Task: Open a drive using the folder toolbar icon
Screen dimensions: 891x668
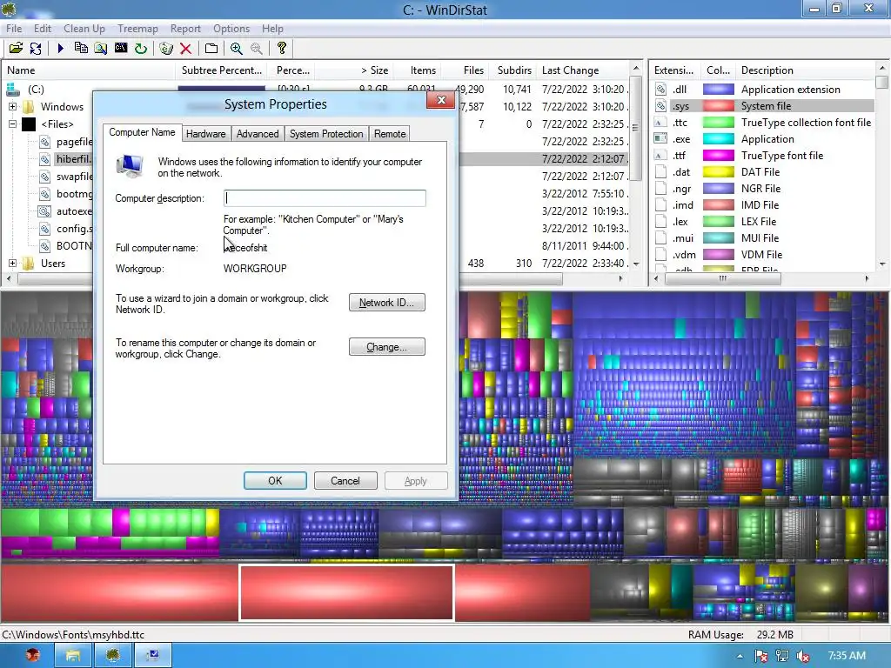Action: [x=16, y=49]
